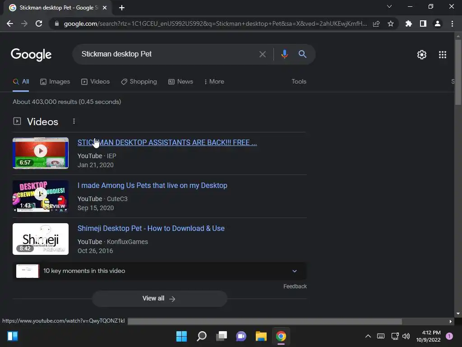
Task: Play the 8:42 Shimeji video thumbnail
Action: [41, 239]
